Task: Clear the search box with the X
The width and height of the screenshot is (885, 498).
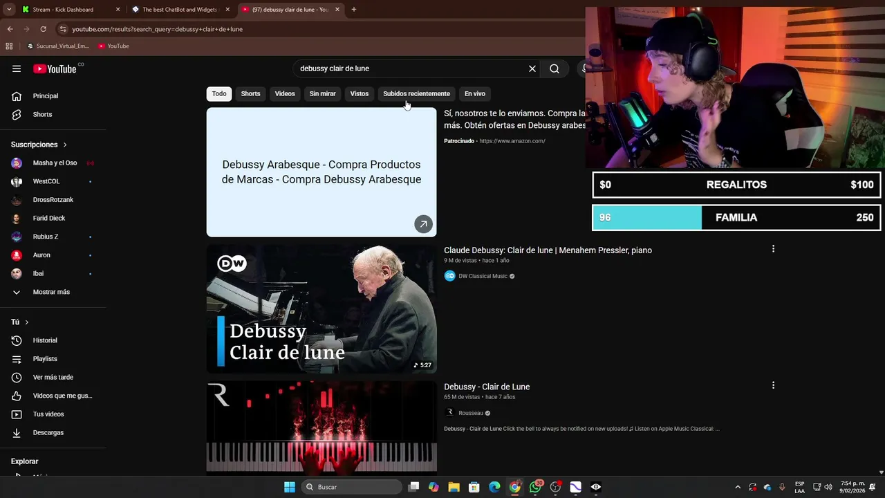Action: (532, 68)
